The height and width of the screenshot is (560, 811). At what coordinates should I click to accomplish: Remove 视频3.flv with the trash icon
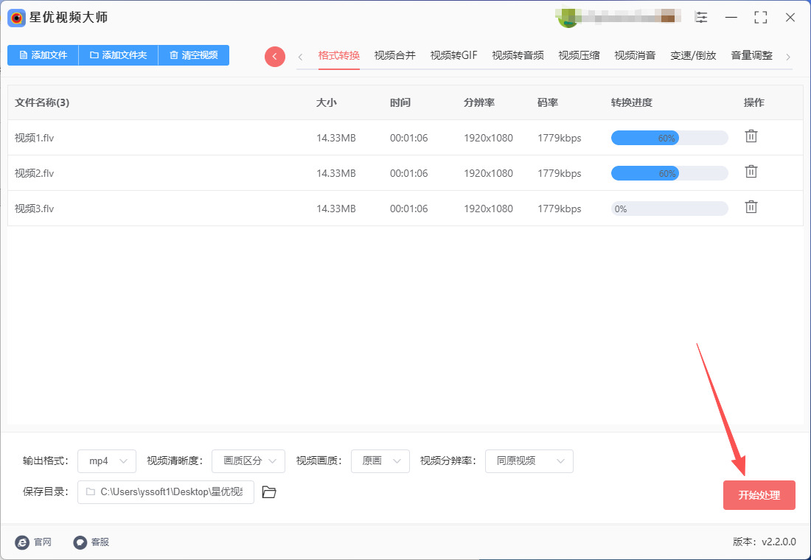(x=751, y=207)
